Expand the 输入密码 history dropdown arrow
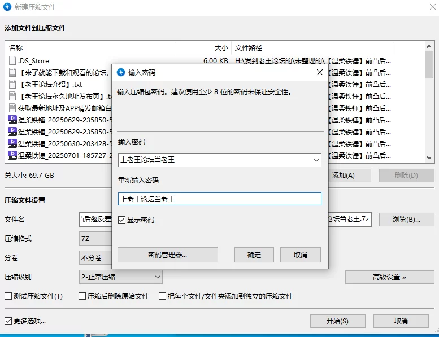 316,160
